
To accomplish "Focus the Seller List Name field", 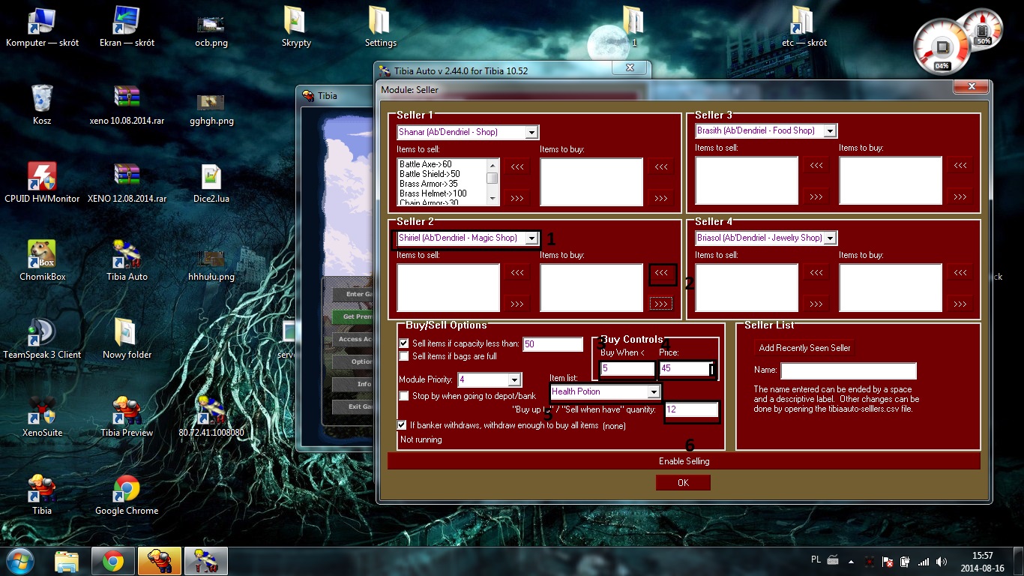I will click(849, 370).
